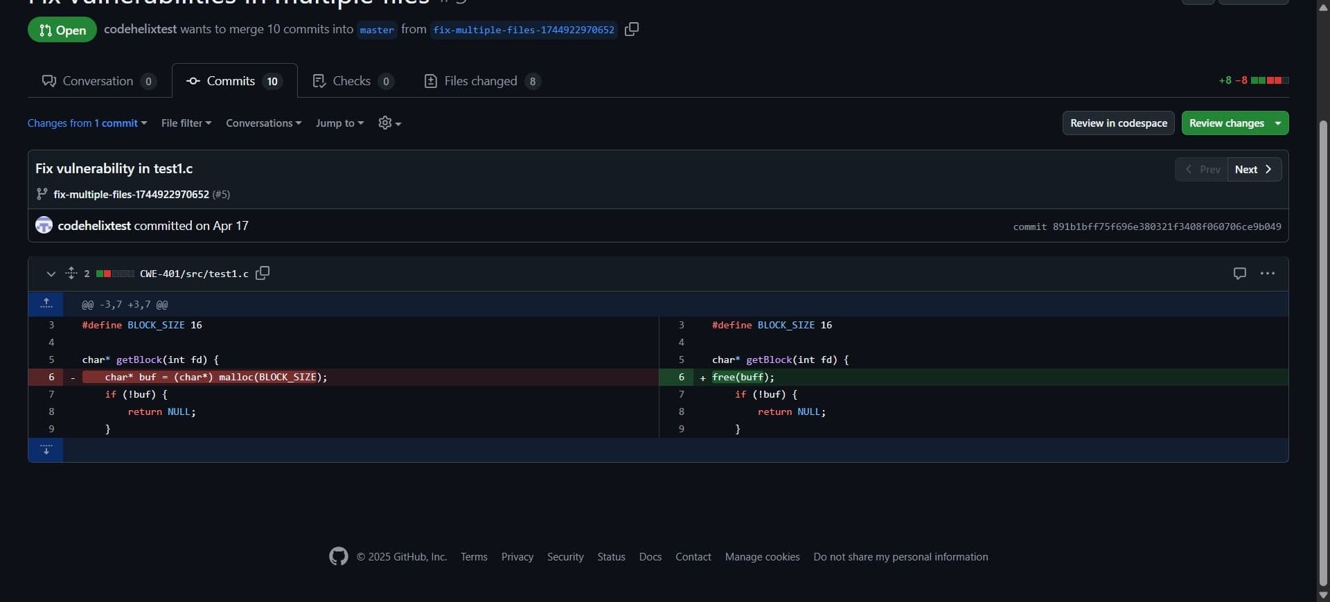1330x602 pixels.
Task: Expand diff downward arrow
Action: (46, 450)
